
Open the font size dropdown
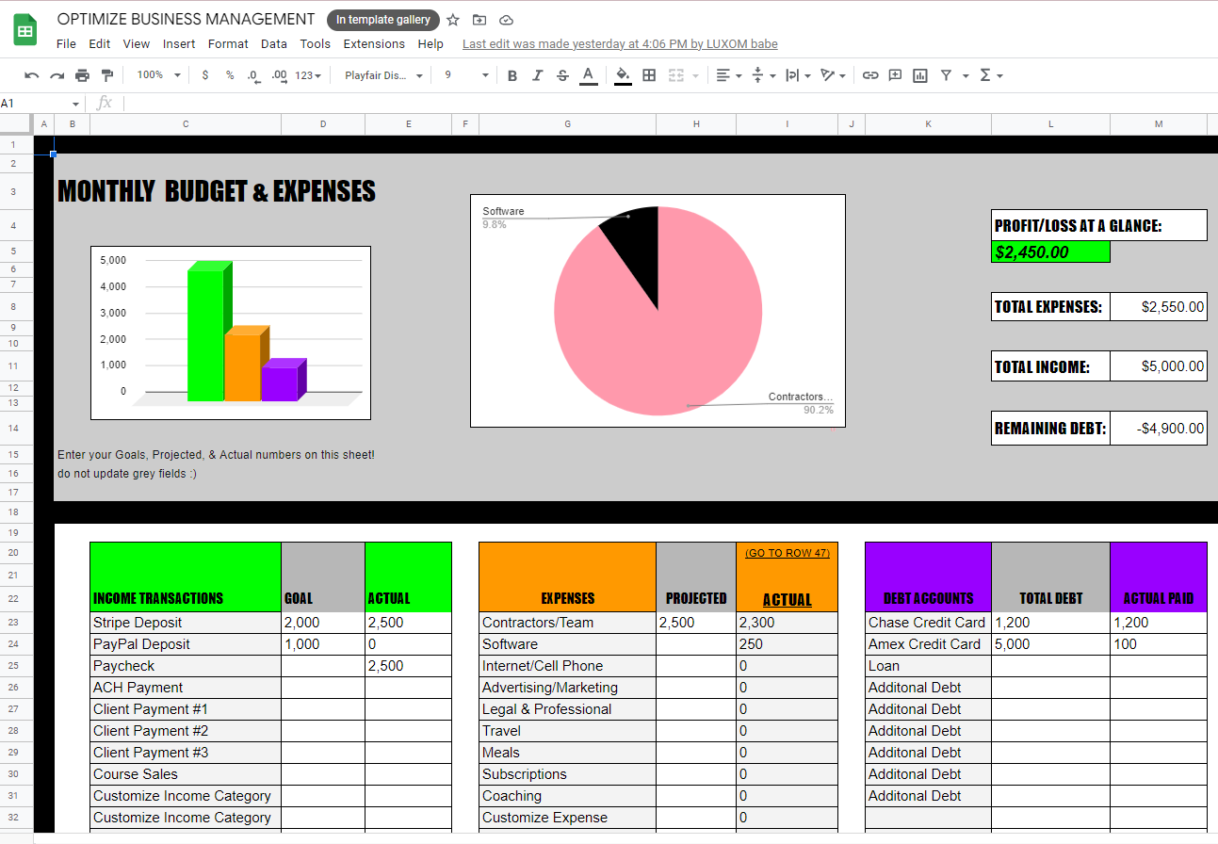[466, 75]
